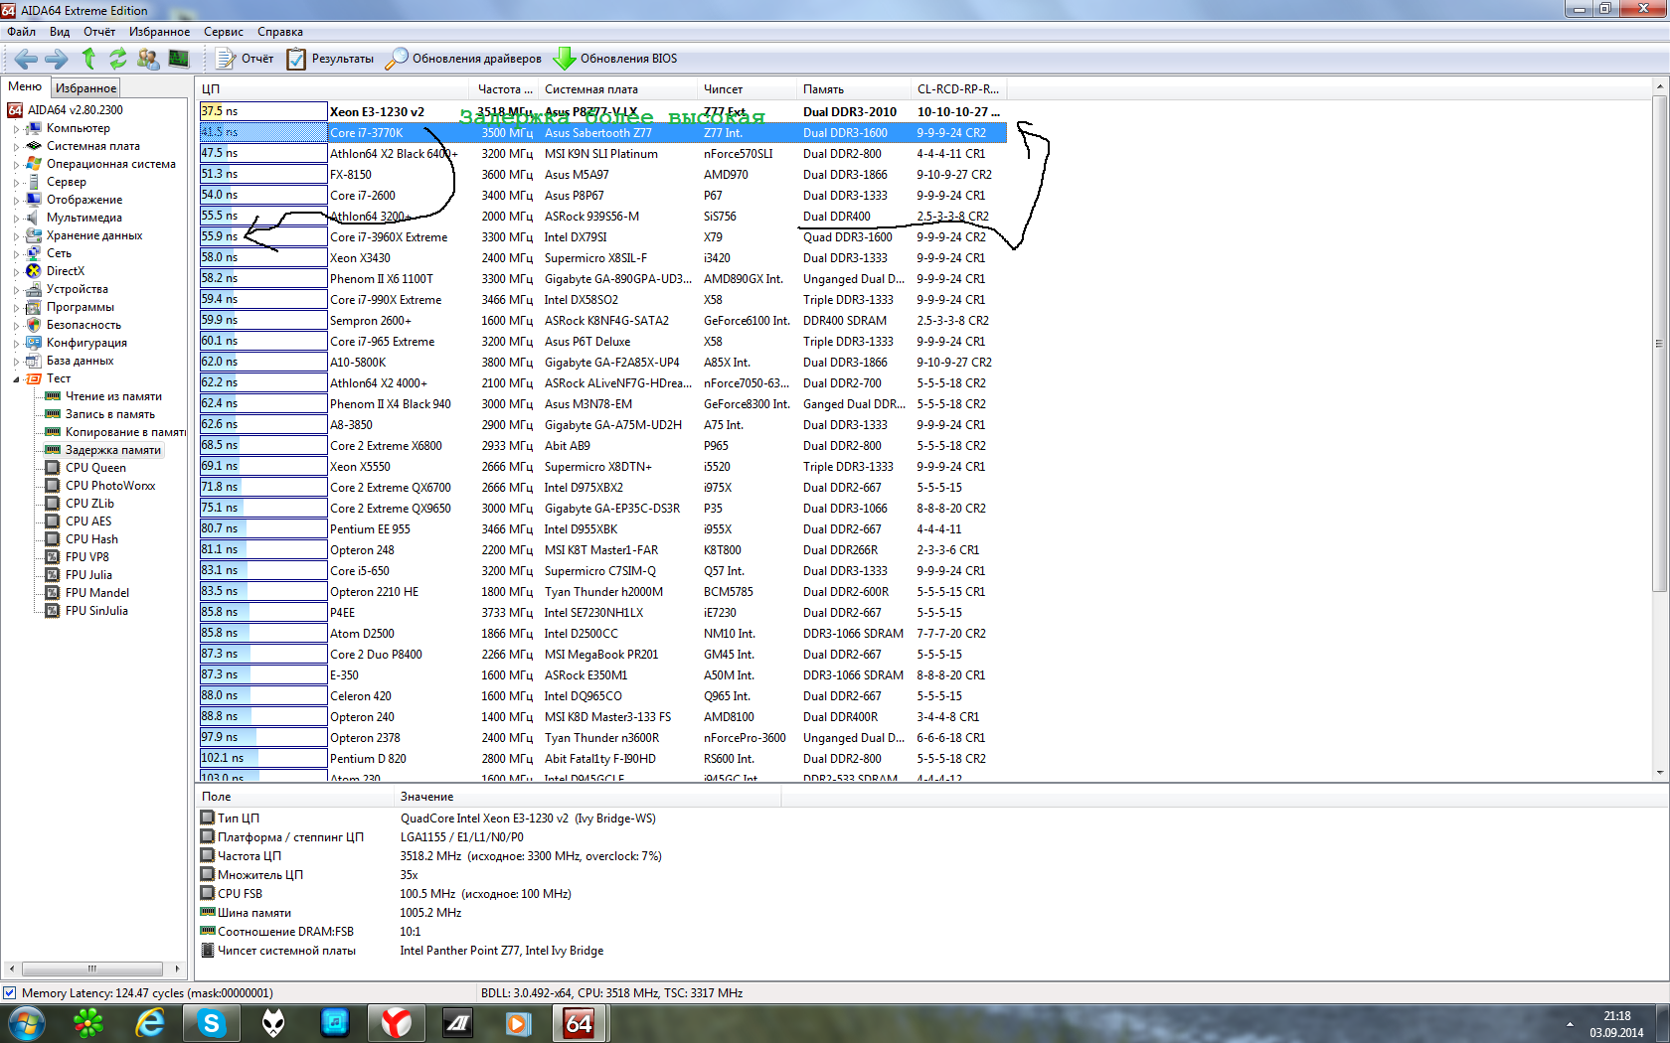
Task: Open Обновления BIOS
Action: [615, 59]
